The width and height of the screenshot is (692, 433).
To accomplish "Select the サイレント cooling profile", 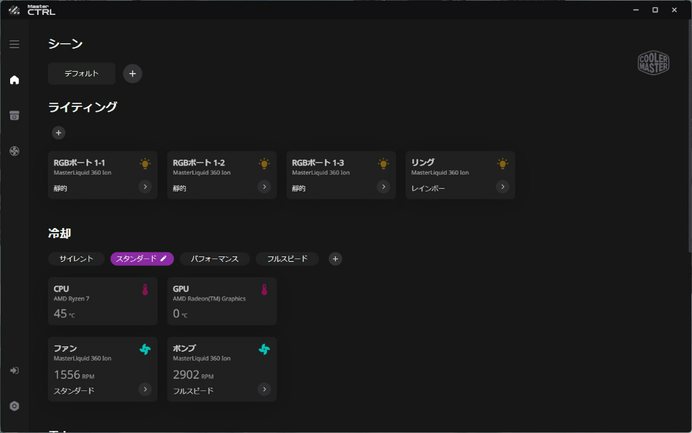I will [76, 259].
